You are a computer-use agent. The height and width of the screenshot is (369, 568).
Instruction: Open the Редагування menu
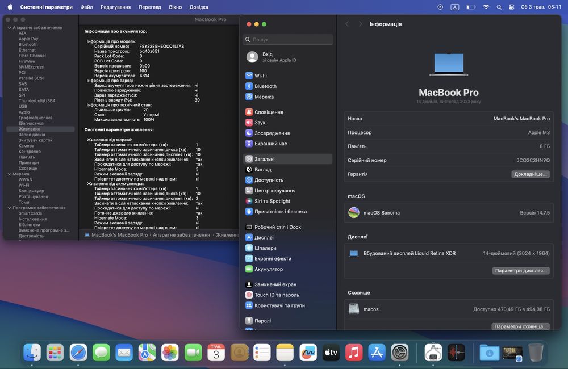pos(115,7)
